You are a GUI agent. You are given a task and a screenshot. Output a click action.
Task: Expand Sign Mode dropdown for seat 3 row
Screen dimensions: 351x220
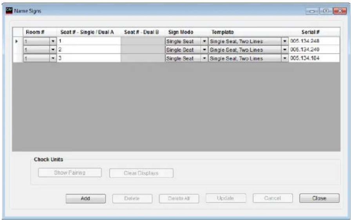[204, 58]
